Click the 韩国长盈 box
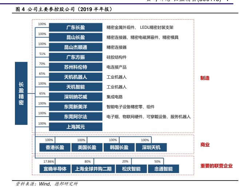Image resolution: width=239 pixels, height=190 pixels. (119, 147)
